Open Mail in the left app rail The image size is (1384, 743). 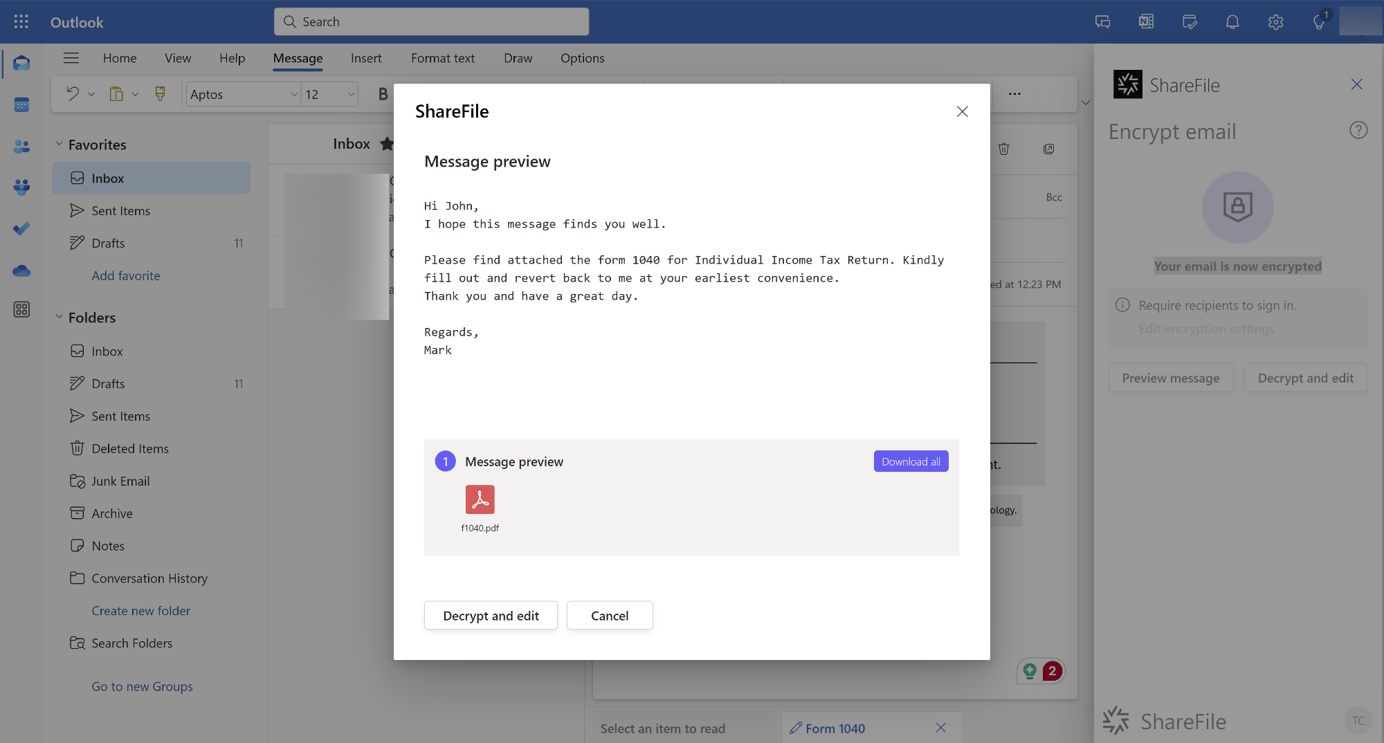21,64
